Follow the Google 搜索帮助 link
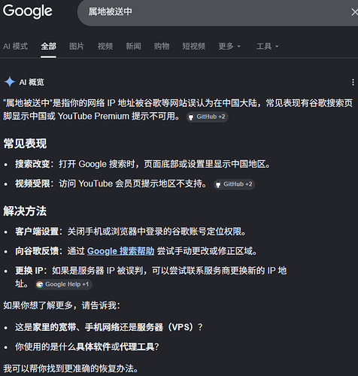This screenshot has width=358, height=376. pyautogui.click(x=120, y=251)
